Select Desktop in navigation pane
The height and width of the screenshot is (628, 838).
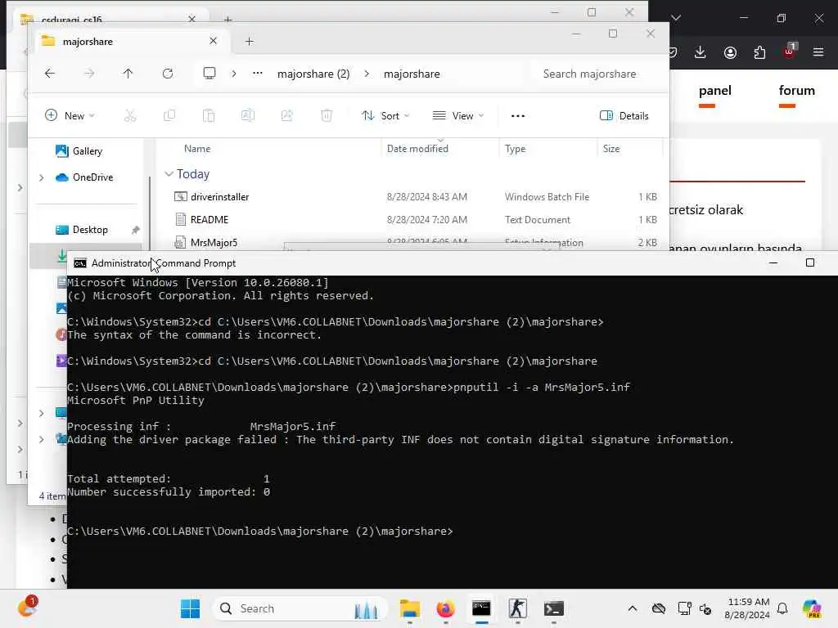[90, 230]
